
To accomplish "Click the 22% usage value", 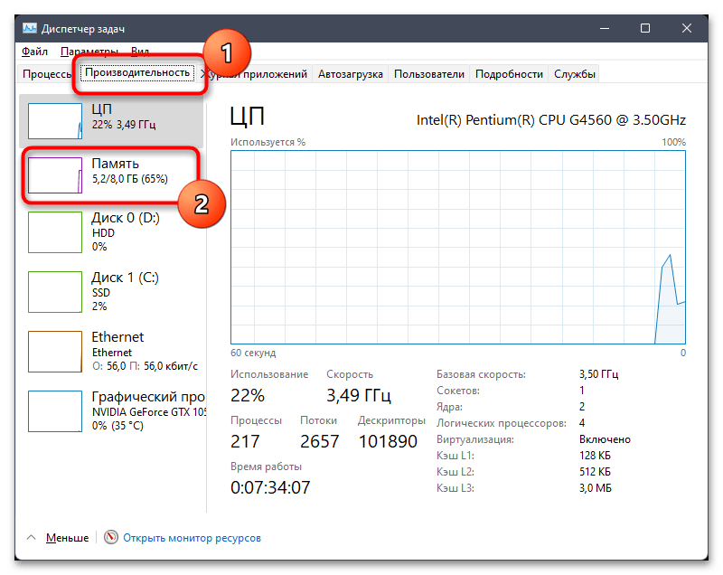I will click(248, 395).
